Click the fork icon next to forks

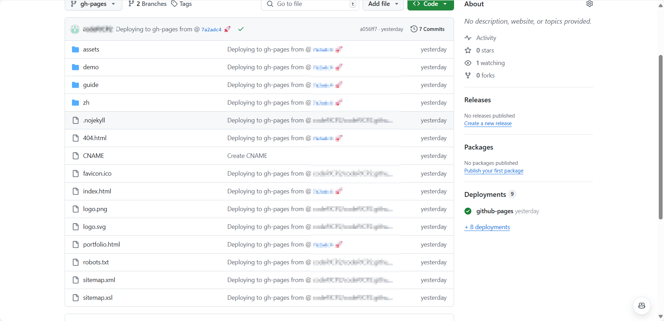click(468, 75)
